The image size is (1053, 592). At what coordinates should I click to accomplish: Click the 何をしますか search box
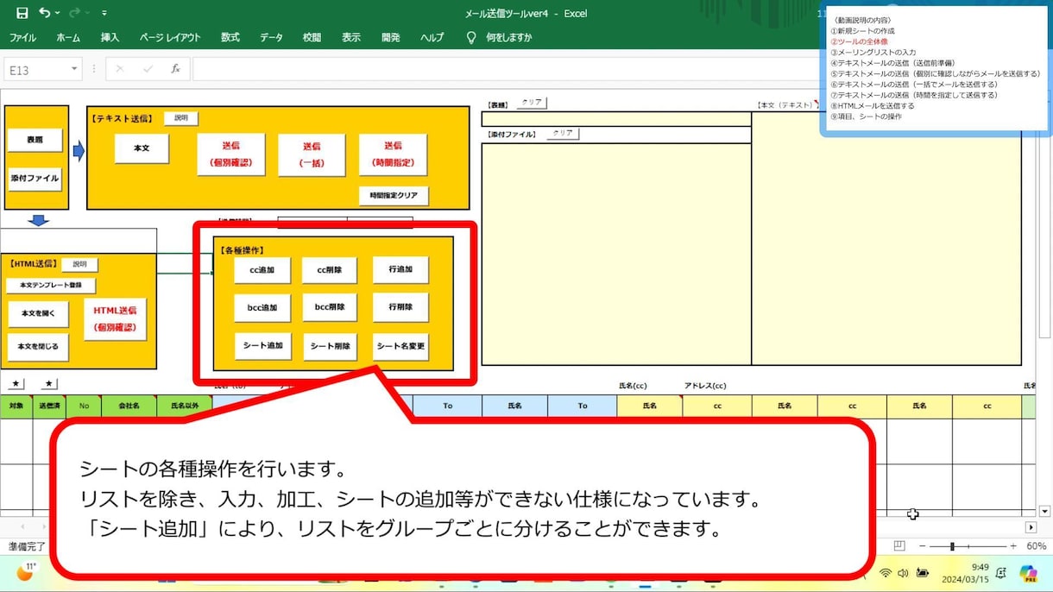[509, 37]
